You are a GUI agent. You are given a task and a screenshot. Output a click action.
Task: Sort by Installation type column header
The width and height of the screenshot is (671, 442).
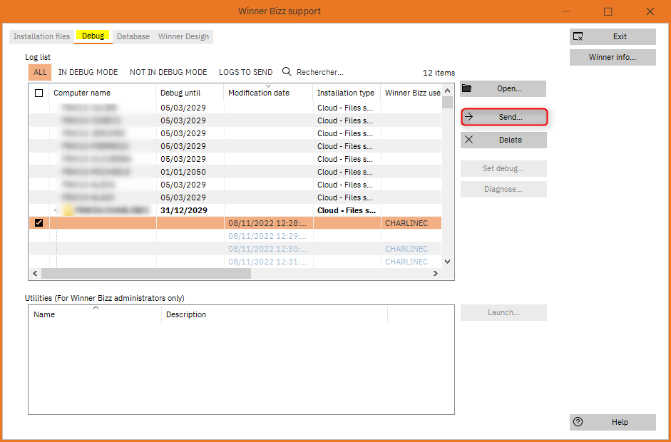click(347, 93)
